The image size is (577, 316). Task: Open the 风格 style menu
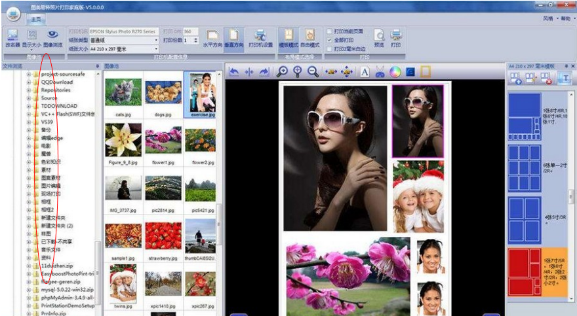(x=547, y=19)
